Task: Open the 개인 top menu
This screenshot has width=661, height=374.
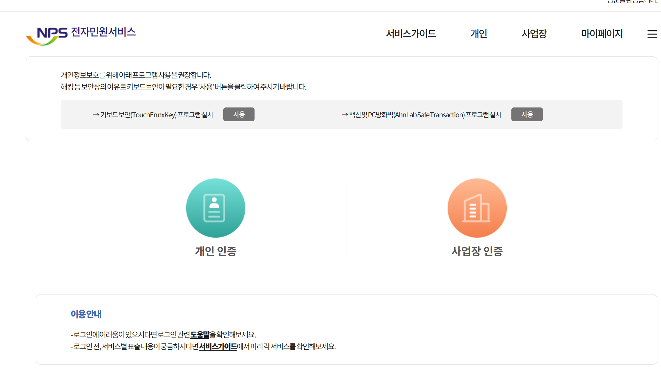Action: tap(478, 34)
